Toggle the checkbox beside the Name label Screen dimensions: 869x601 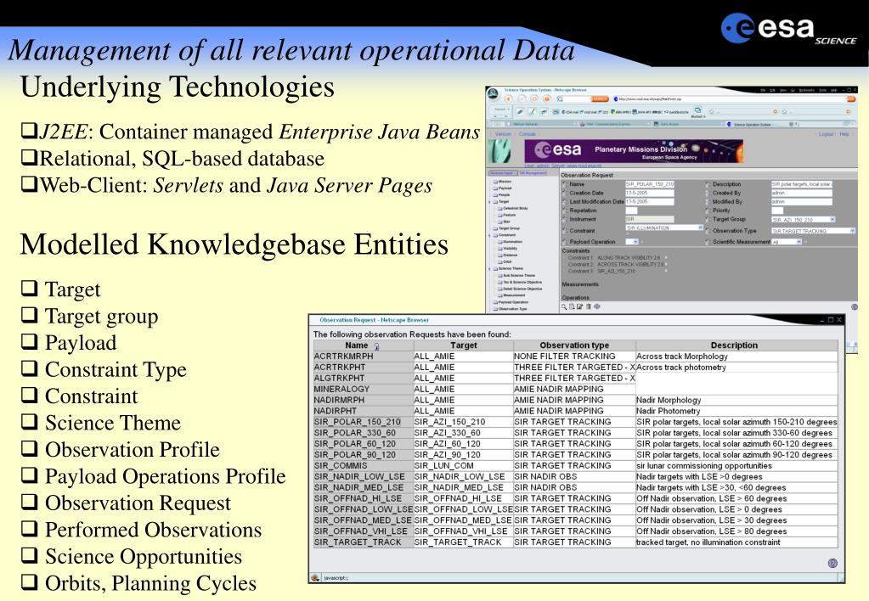[564, 184]
